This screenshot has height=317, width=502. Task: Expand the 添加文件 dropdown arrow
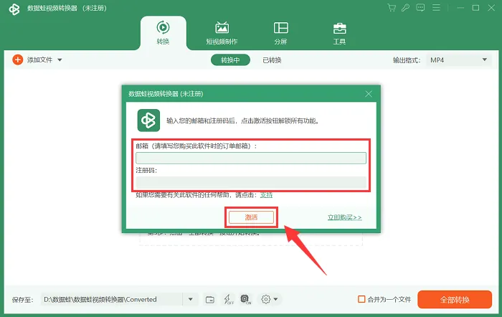click(60, 60)
